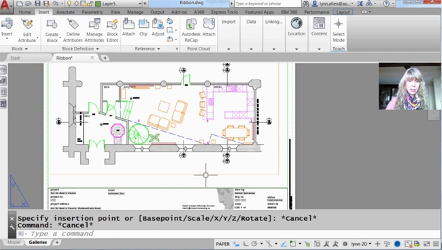Click the New drawing icon in quick access toolbar
Viewport: 442px width, 250px height.
coord(20,3)
